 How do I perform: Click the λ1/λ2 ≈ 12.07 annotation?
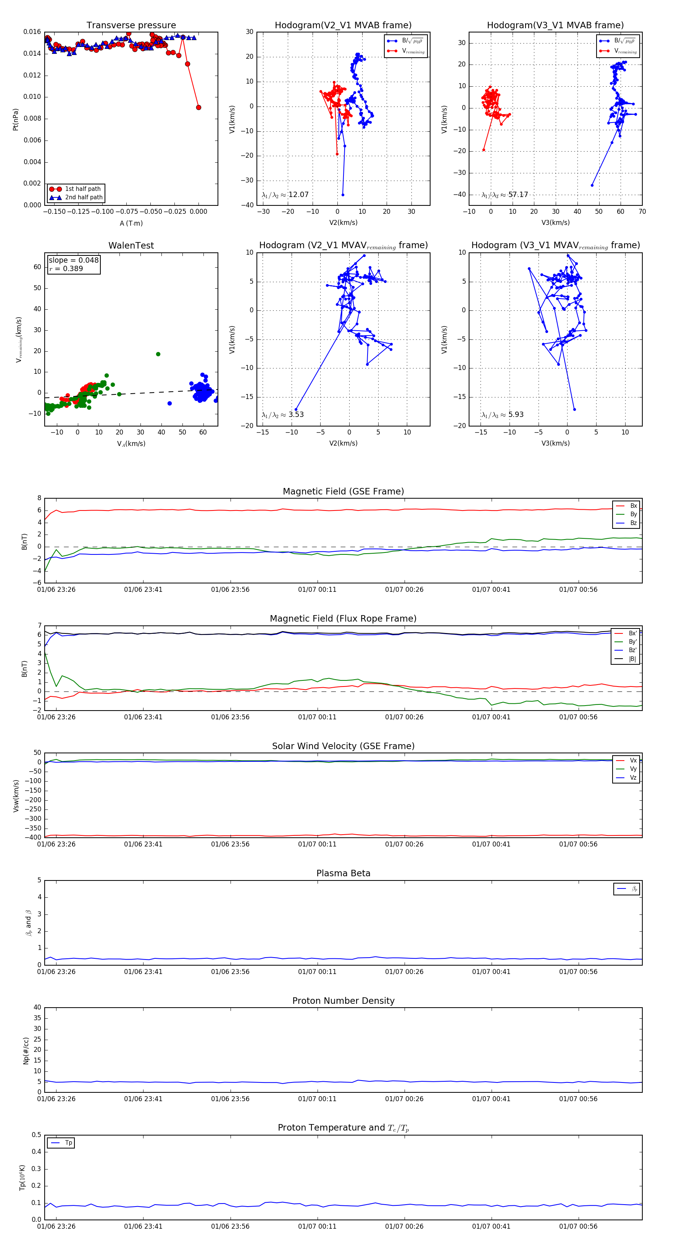285,195
